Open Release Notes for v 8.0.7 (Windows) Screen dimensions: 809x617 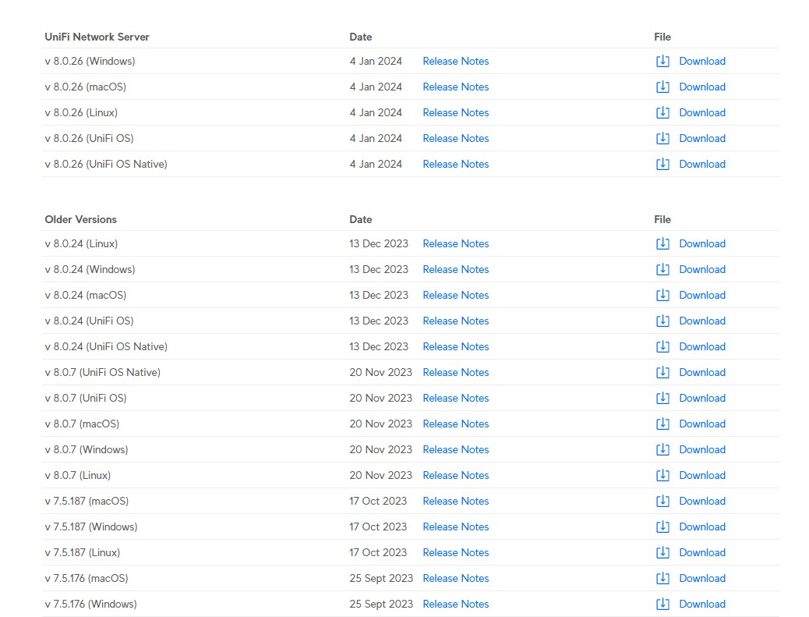click(456, 450)
